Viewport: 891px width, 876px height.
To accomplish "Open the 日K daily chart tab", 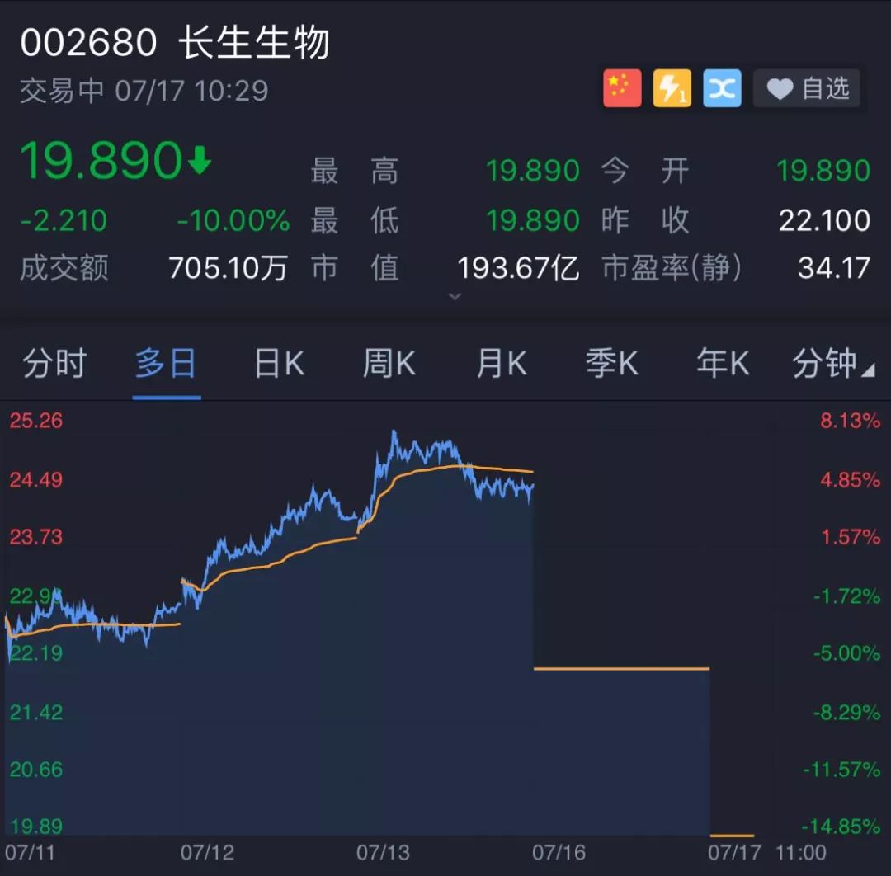I will [x=279, y=363].
